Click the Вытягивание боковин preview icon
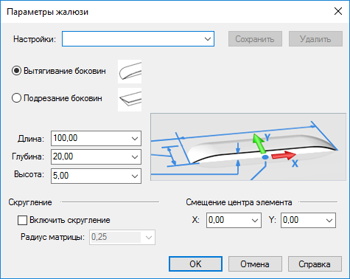350x279 pixels. pos(130,72)
